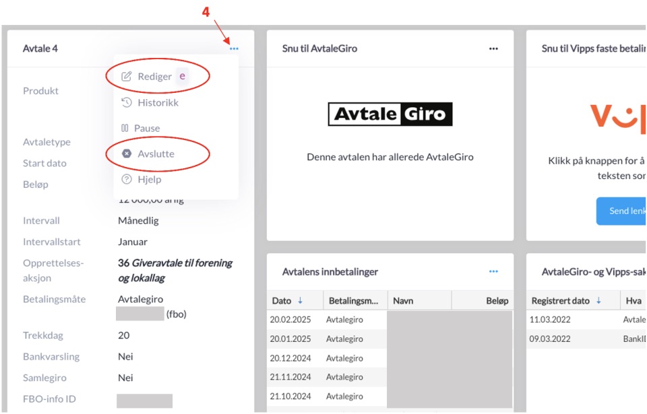The image size is (647, 414).
Task: Click the Dato column sort arrow
Action: coord(301,301)
